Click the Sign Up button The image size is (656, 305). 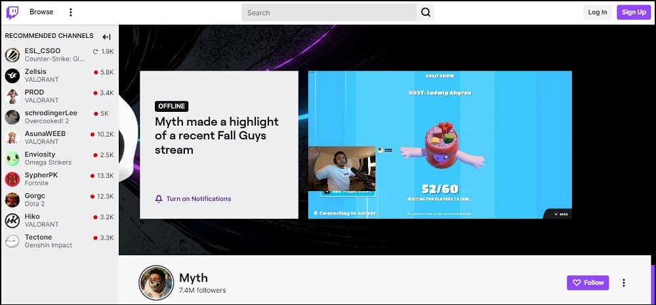(634, 12)
